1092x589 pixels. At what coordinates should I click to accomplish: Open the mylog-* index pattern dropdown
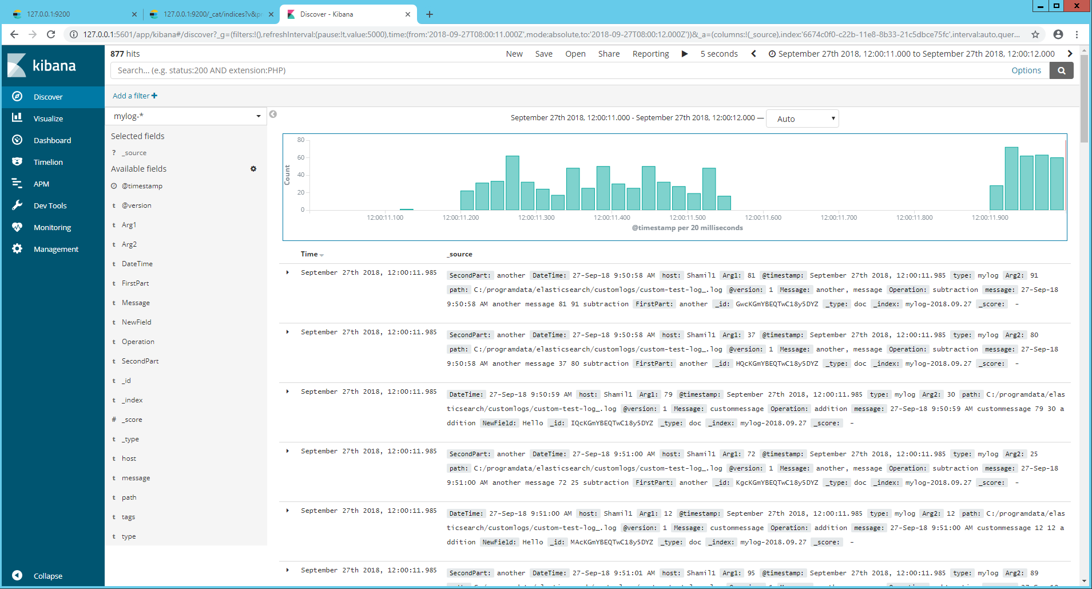point(186,116)
